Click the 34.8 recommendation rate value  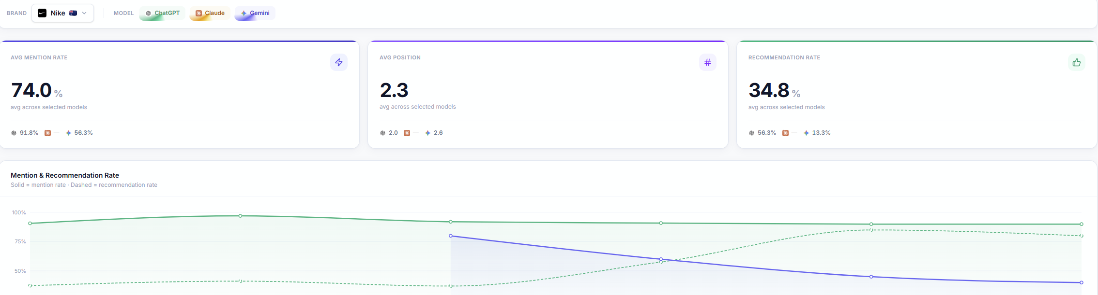coord(769,90)
